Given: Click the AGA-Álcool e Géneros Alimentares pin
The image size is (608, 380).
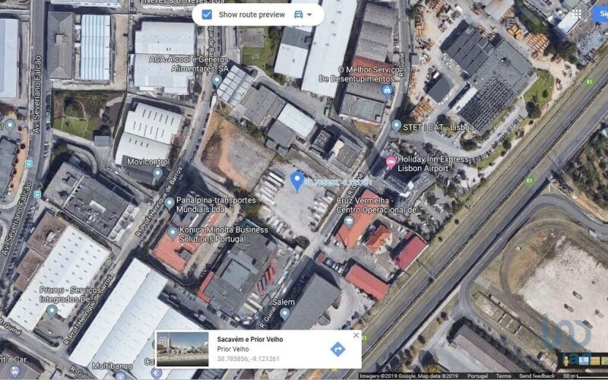Looking at the screenshot, I should 217,81.
